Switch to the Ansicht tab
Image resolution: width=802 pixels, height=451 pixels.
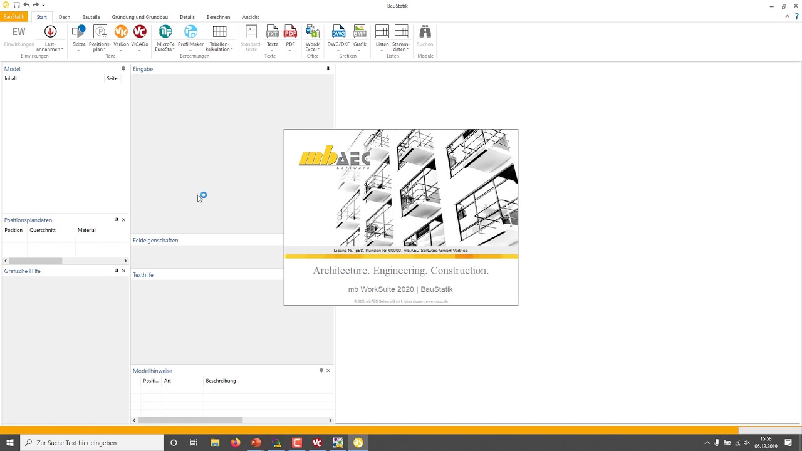point(251,17)
